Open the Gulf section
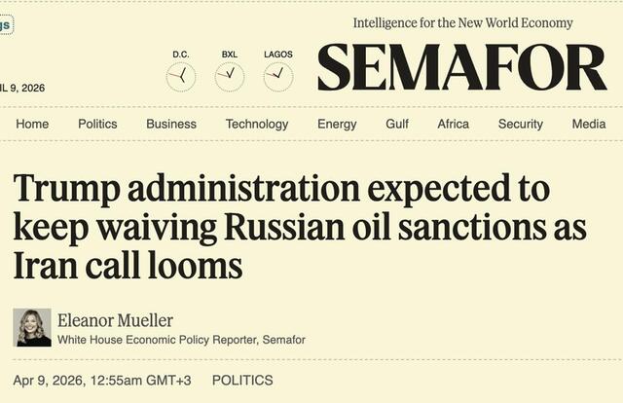The image size is (623, 403). [x=397, y=124]
